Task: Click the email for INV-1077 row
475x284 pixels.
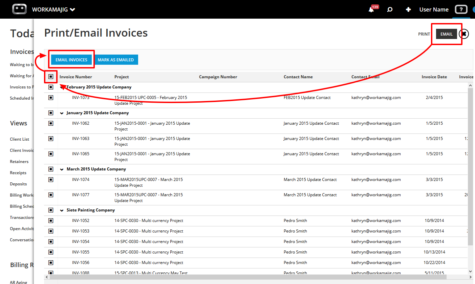Action: (376, 195)
